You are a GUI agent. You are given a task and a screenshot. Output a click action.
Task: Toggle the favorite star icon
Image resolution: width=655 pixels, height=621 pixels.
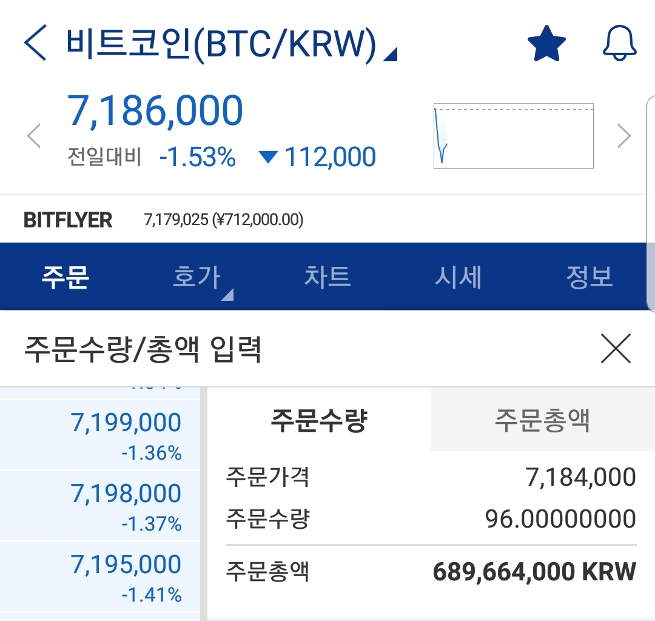[546, 43]
